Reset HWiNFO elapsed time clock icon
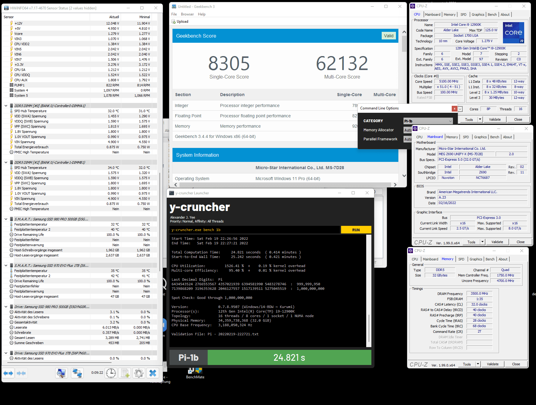Screen dimensions: 536x405 (111, 373)
